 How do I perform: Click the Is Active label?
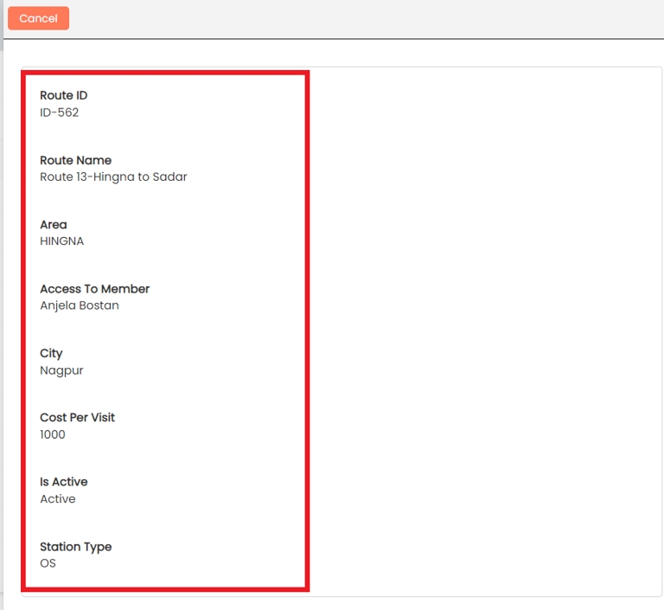(63, 482)
